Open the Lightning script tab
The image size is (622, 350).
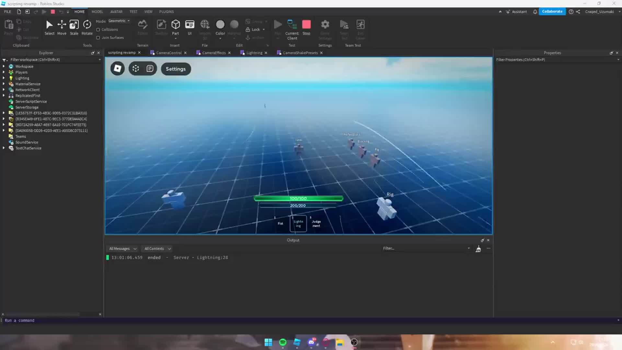pos(254,52)
